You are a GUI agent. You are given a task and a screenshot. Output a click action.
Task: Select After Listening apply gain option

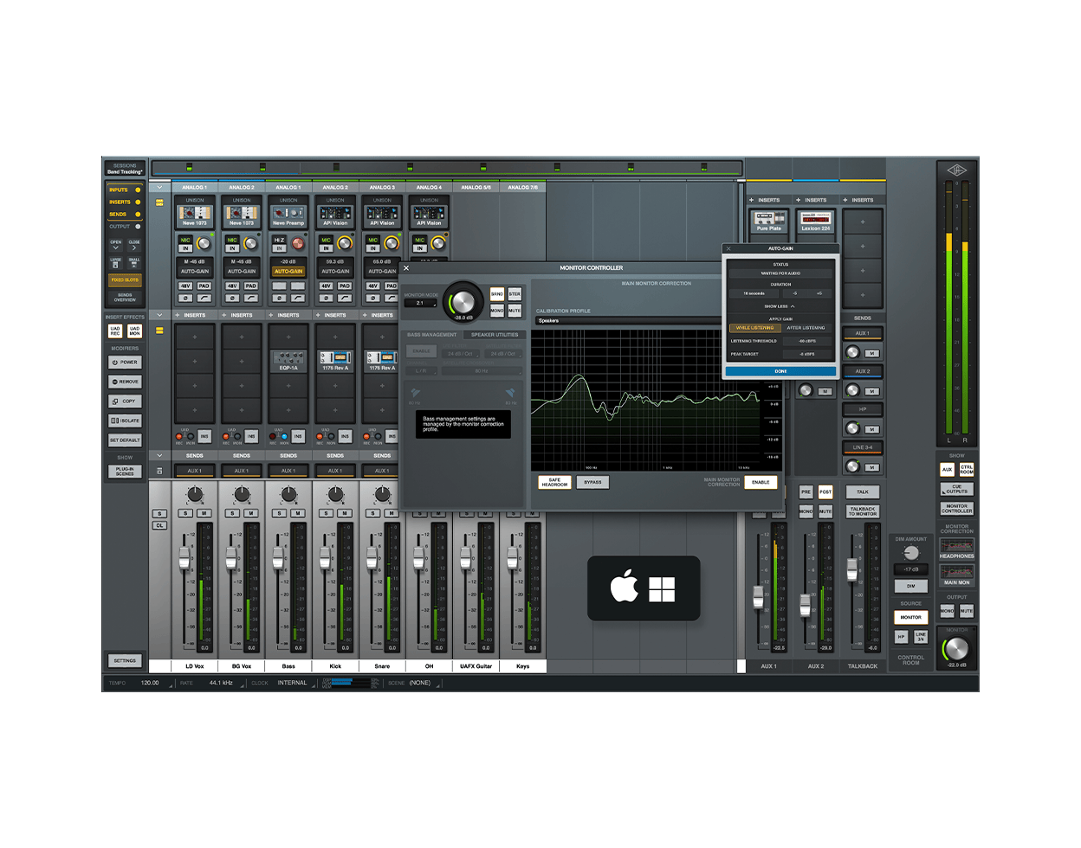point(806,328)
